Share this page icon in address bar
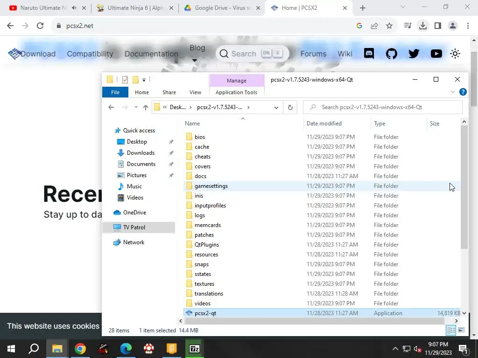The height and width of the screenshot is (358, 478). pyautogui.click(x=374, y=26)
